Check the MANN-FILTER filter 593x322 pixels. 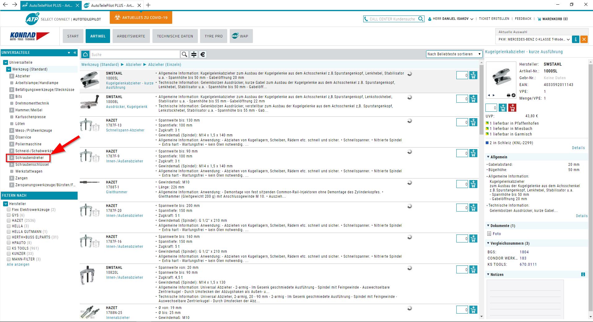(9, 259)
